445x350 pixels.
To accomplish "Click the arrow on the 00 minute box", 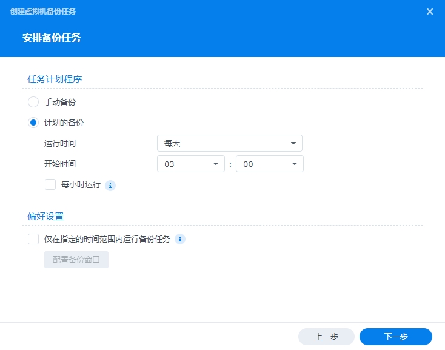I will pos(294,164).
